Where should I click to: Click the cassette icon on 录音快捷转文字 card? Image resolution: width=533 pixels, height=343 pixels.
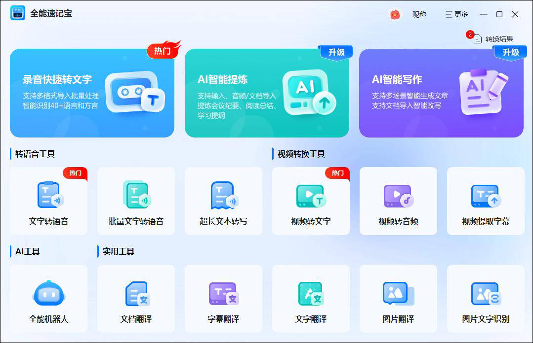click(135, 92)
